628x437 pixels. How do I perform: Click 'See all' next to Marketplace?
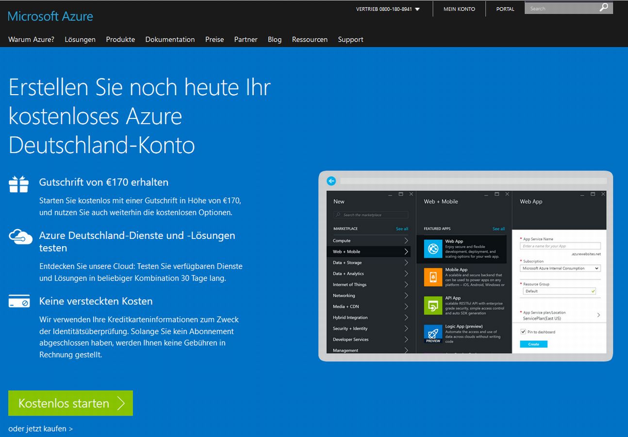[x=402, y=229]
